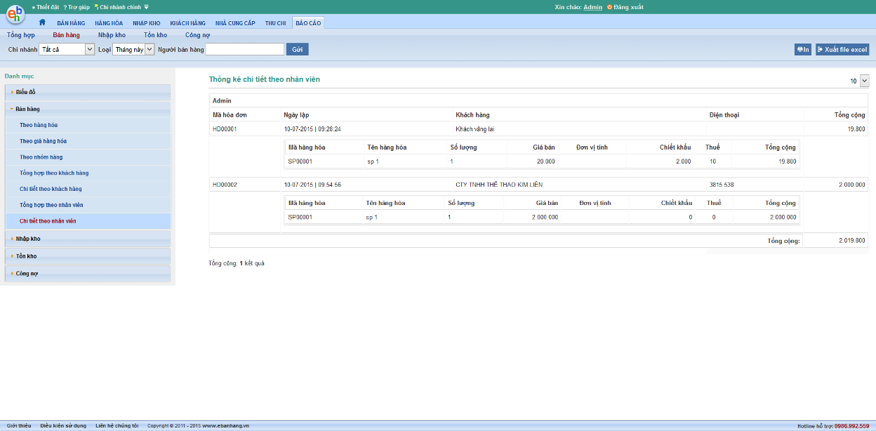This screenshot has height=431, width=876.
Task: Open Liên hệ chúng tôi footer link
Action: click(x=117, y=426)
